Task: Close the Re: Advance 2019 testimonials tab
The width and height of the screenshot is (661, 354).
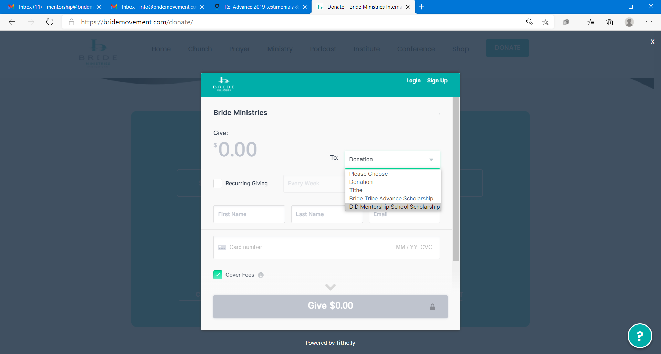Action: pyautogui.click(x=305, y=7)
